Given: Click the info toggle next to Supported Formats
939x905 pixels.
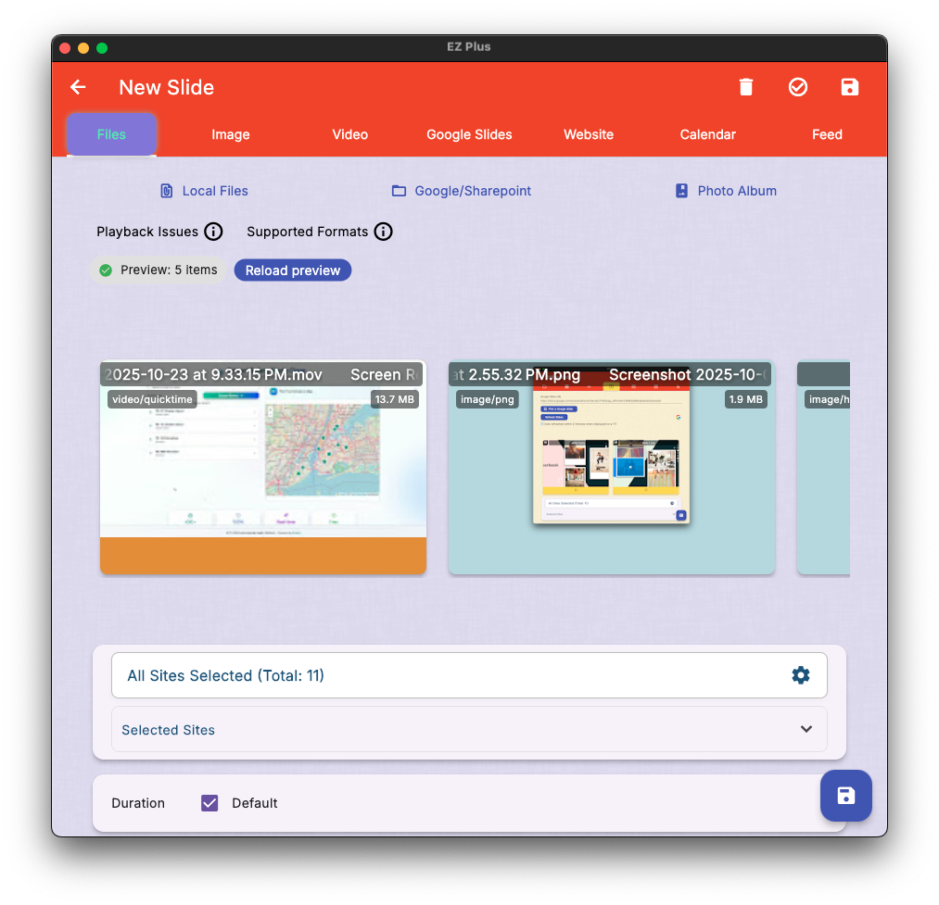Looking at the screenshot, I should tap(383, 232).
